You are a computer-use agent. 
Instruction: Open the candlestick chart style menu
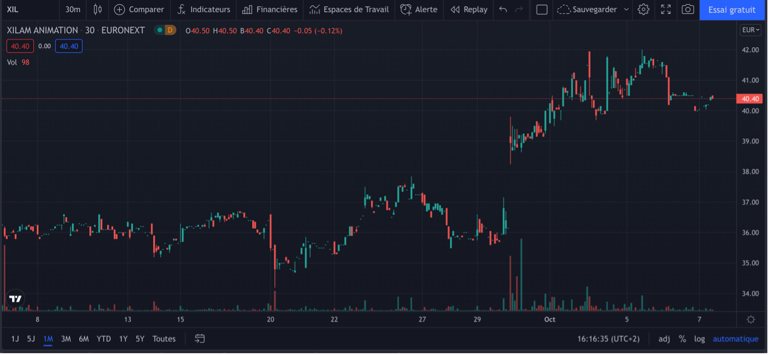coord(97,9)
